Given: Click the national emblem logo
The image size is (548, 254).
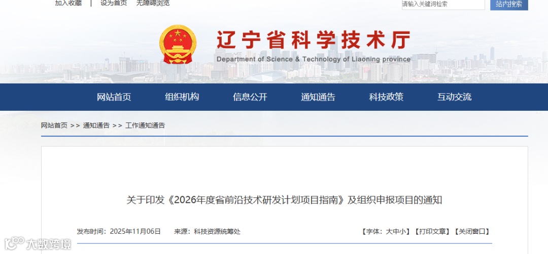Looking at the screenshot, I should click(178, 44).
